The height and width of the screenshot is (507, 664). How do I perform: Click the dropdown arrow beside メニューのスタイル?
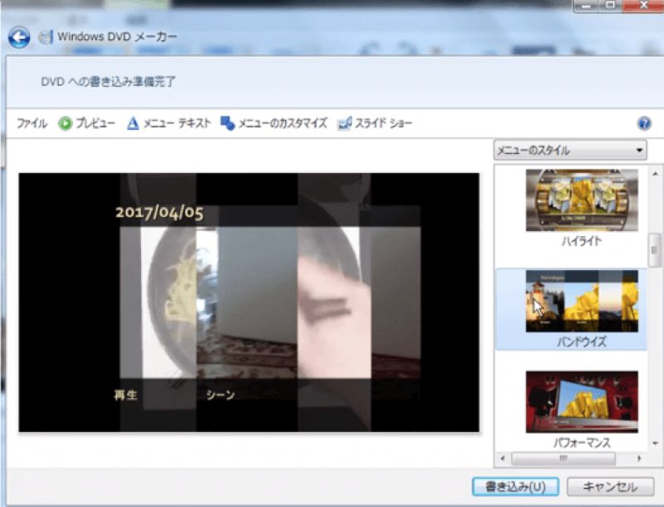click(x=637, y=150)
